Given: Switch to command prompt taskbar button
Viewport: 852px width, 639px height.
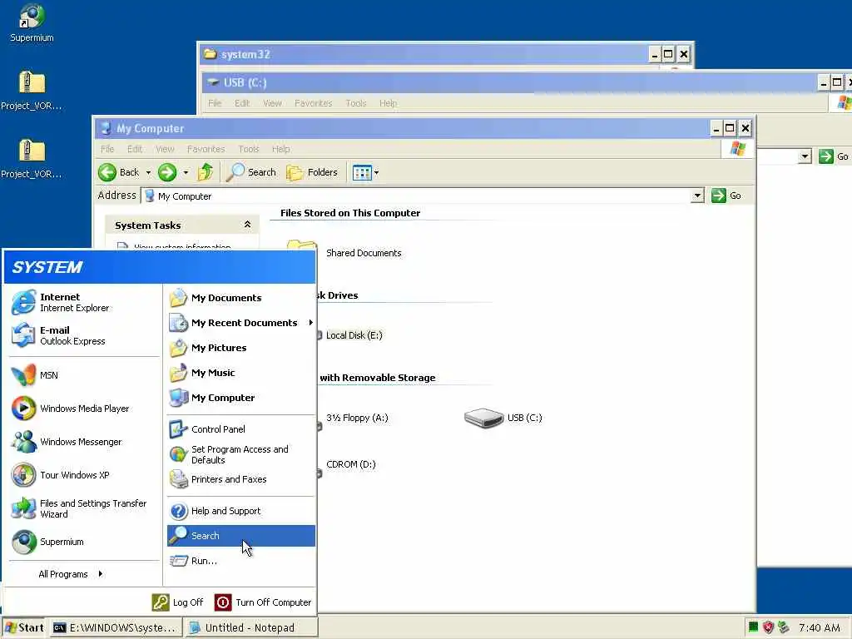Looking at the screenshot, I should pyautogui.click(x=115, y=627).
